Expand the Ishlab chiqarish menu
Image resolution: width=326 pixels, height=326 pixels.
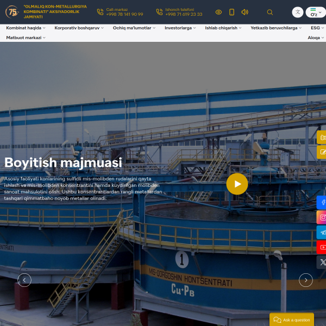tap(223, 28)
